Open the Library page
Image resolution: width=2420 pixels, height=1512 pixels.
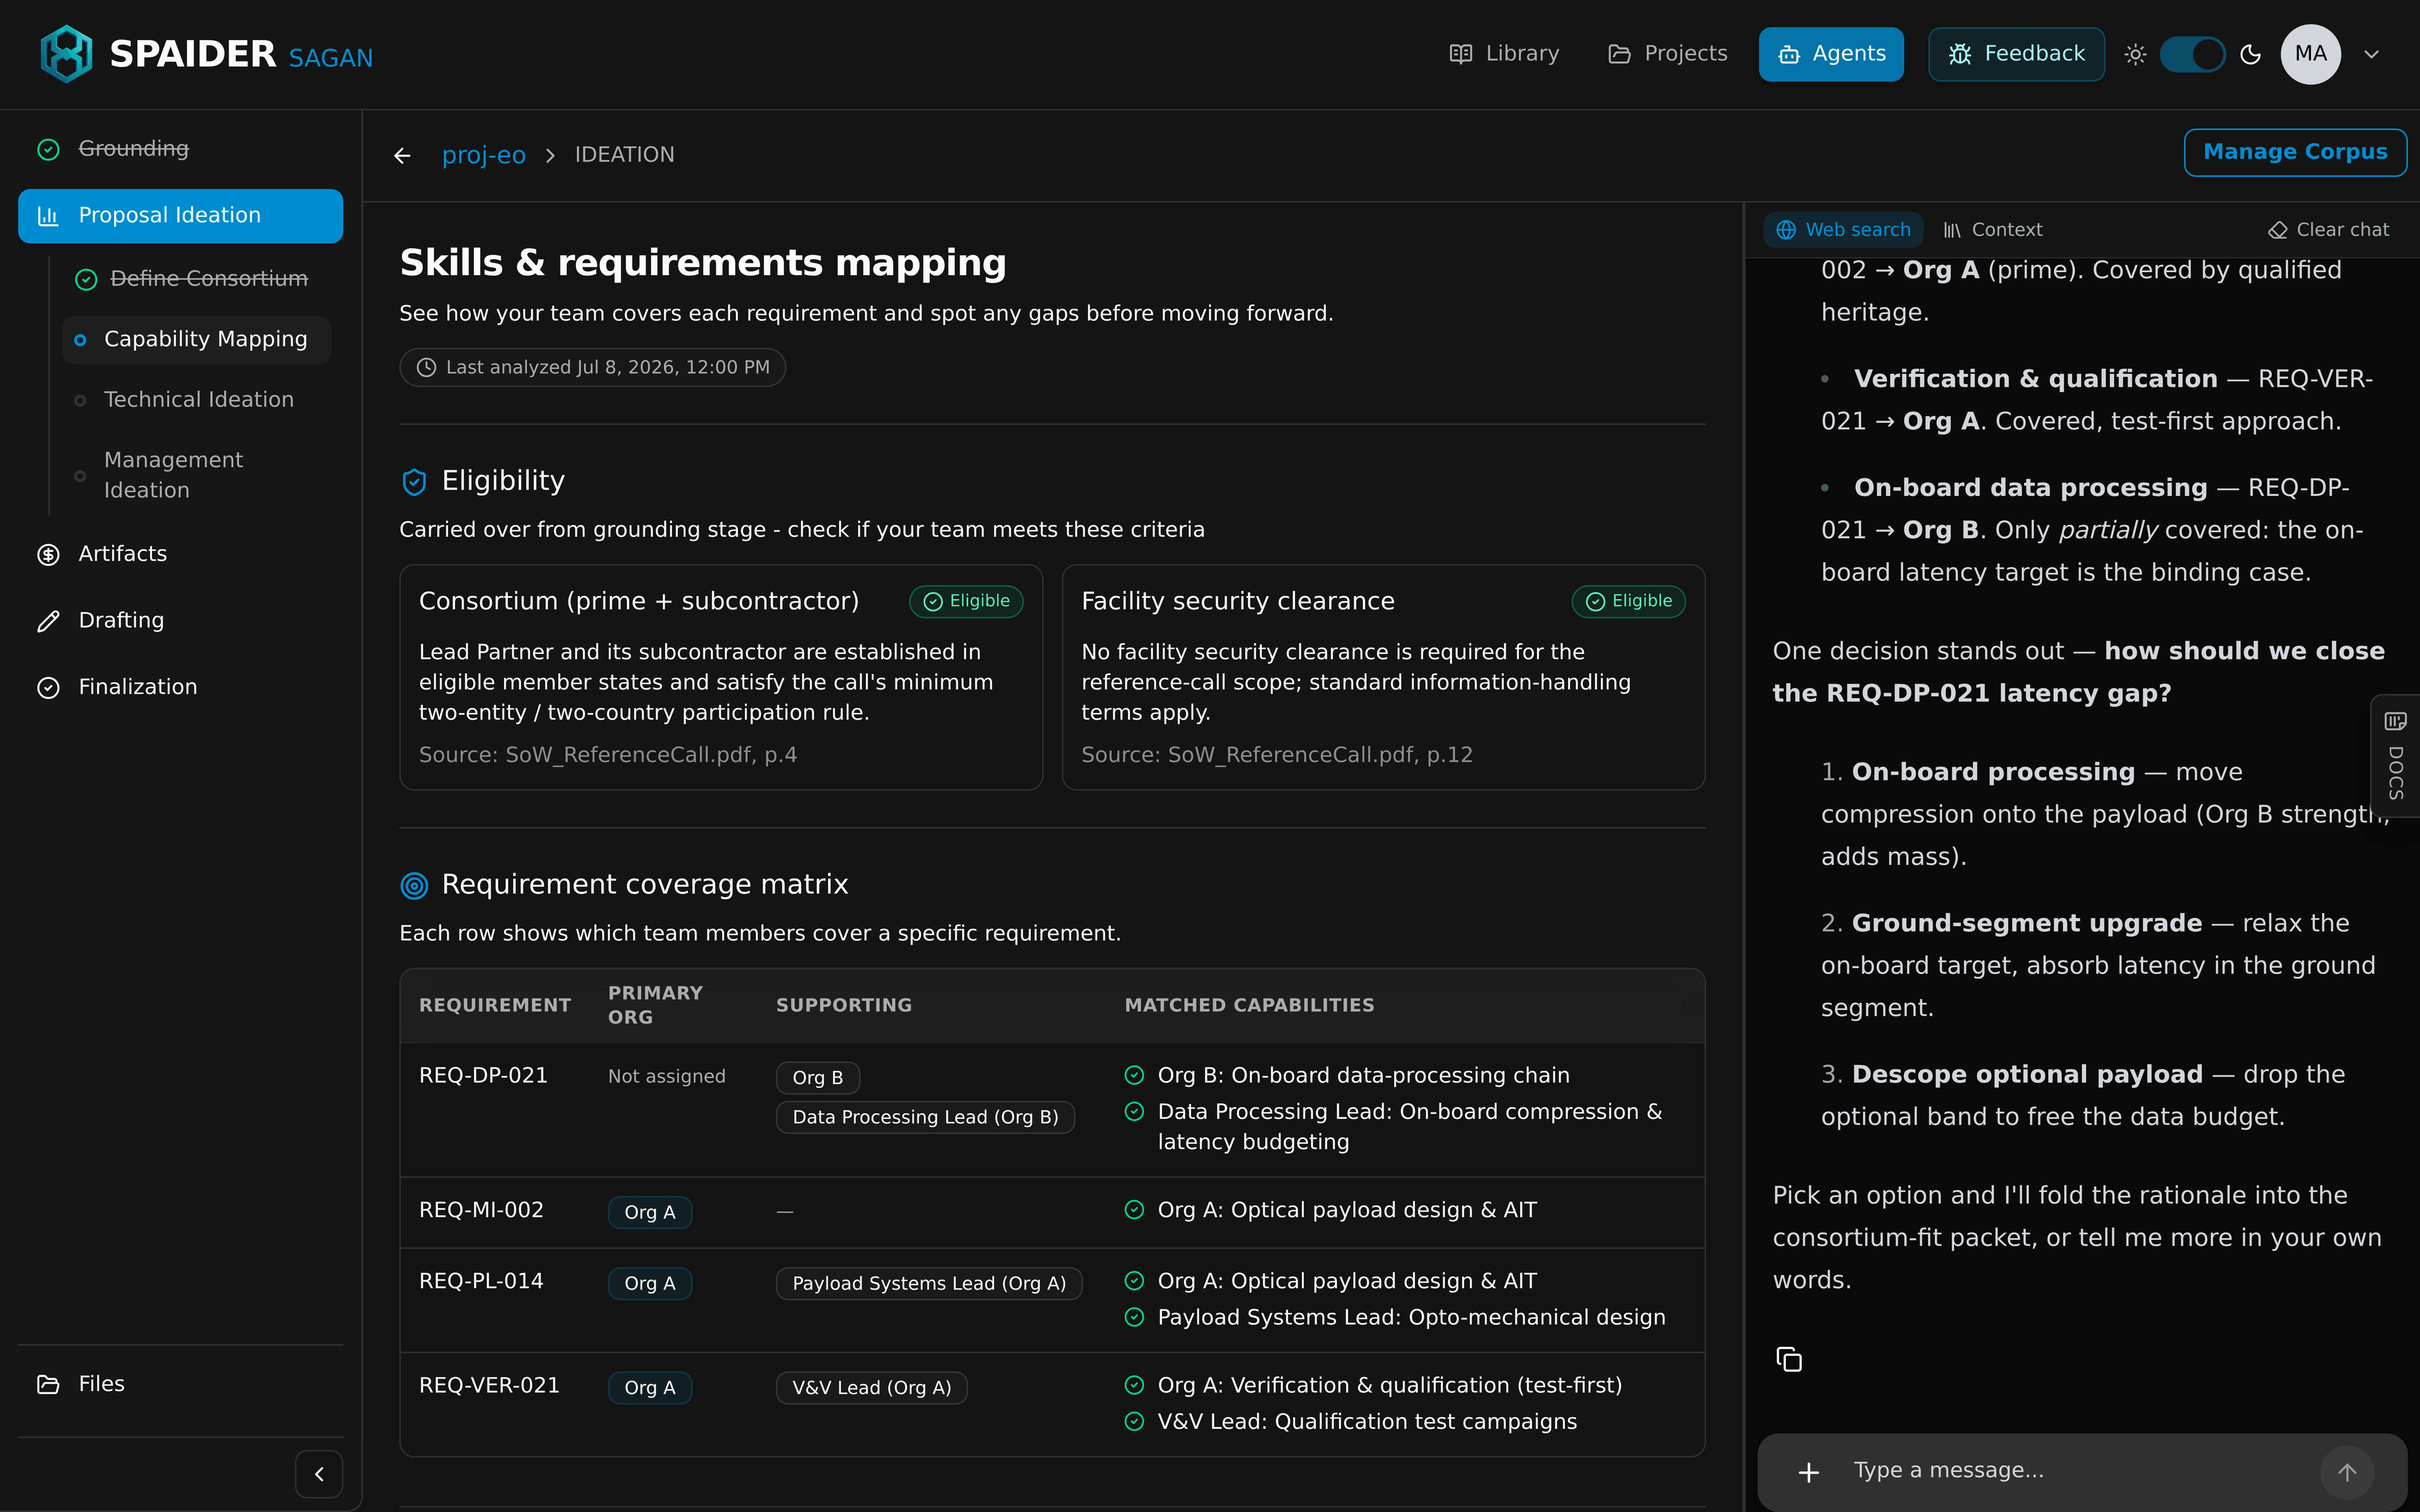1504,54
